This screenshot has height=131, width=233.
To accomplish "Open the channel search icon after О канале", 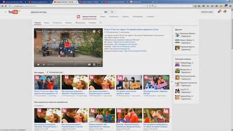I will (x=100, y=23).
